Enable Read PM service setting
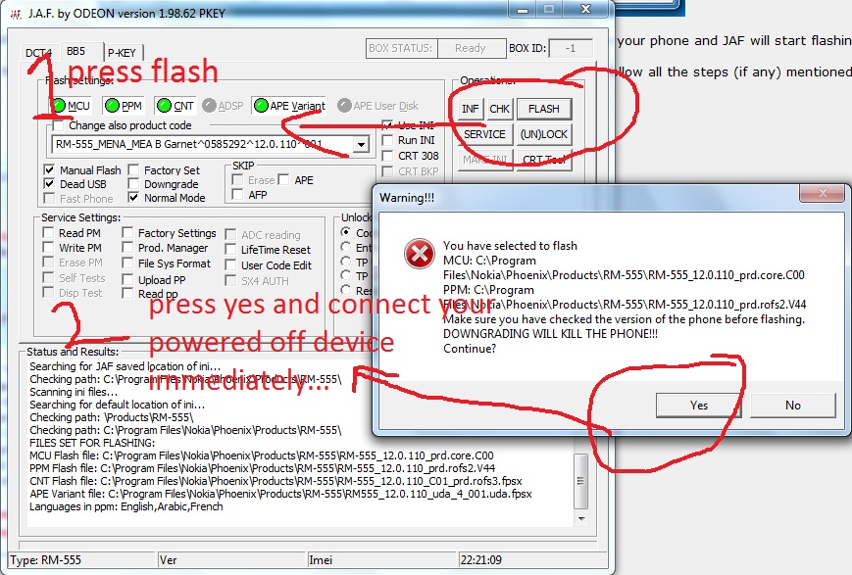852x575 pixels. pyautogui.click(x=48, y=233)
